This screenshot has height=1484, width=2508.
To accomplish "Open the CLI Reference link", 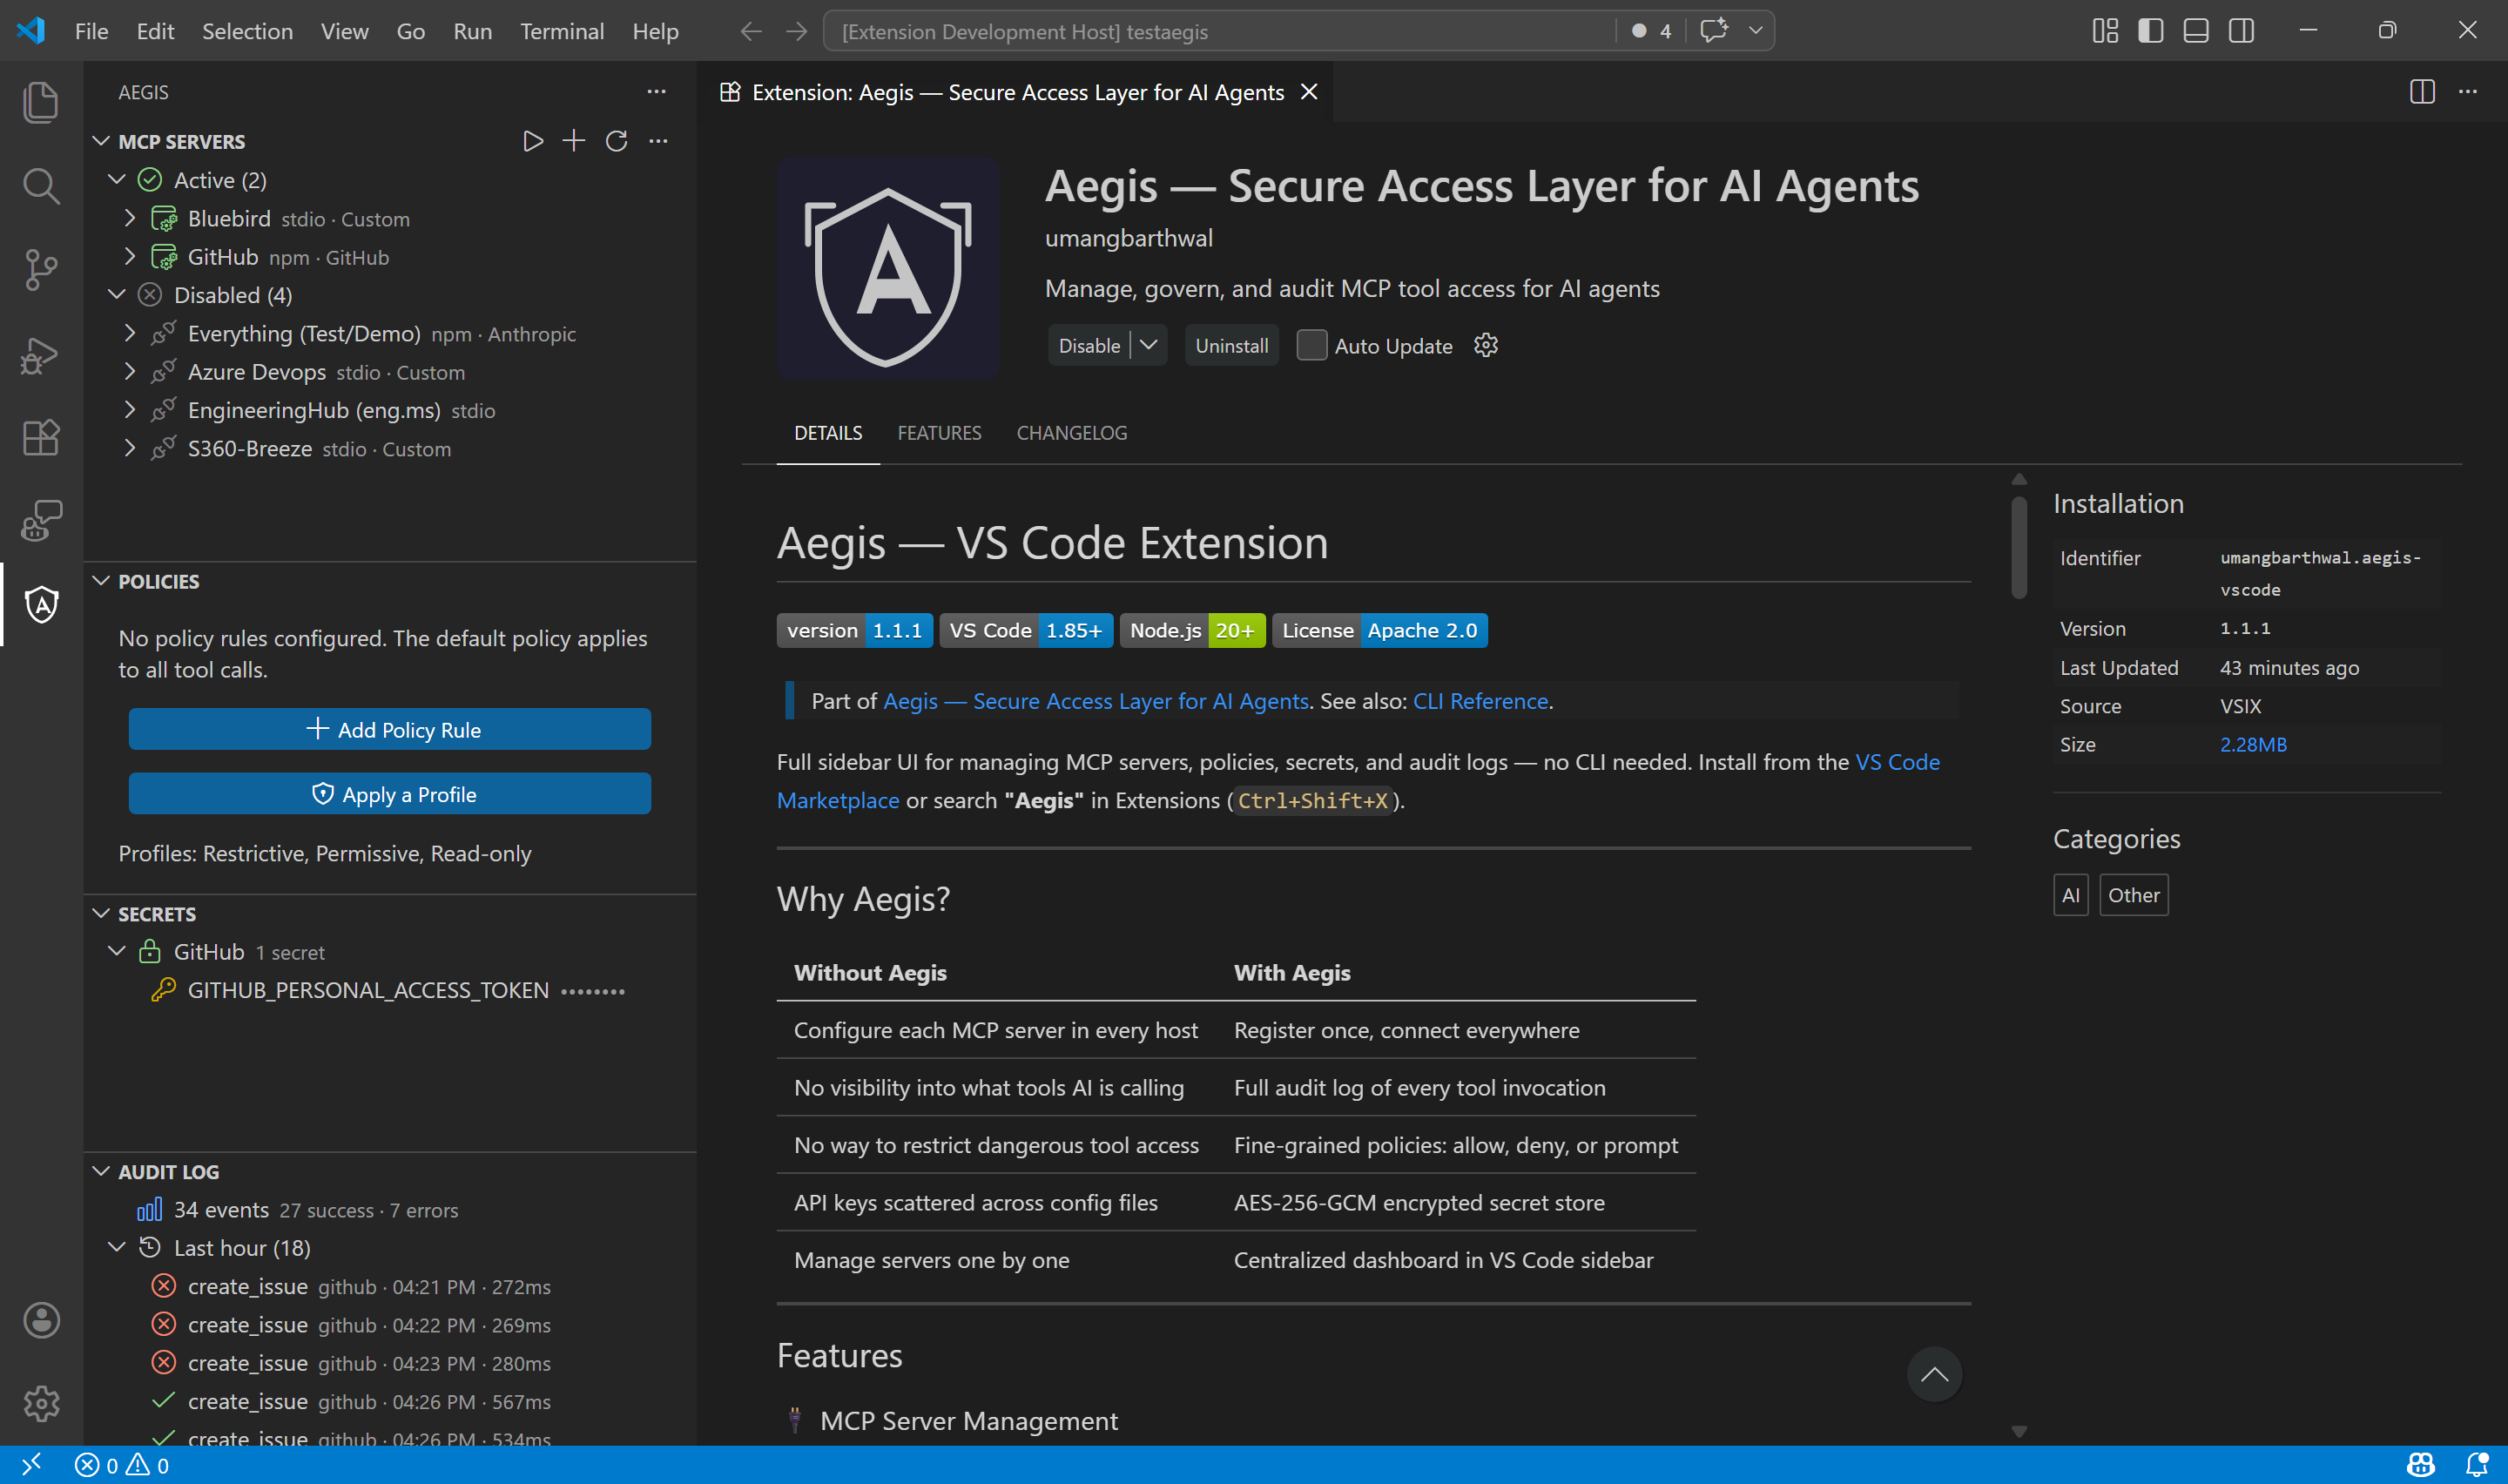I will (1480, 701).
